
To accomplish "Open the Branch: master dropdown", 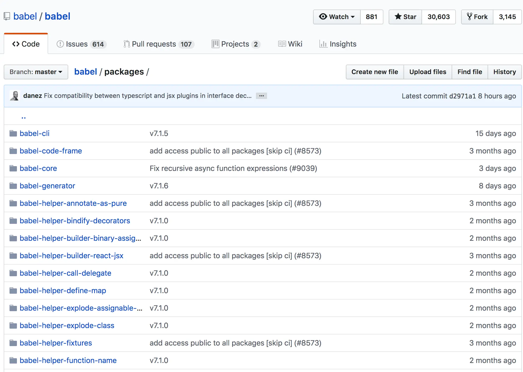I will tap(36, 72).
